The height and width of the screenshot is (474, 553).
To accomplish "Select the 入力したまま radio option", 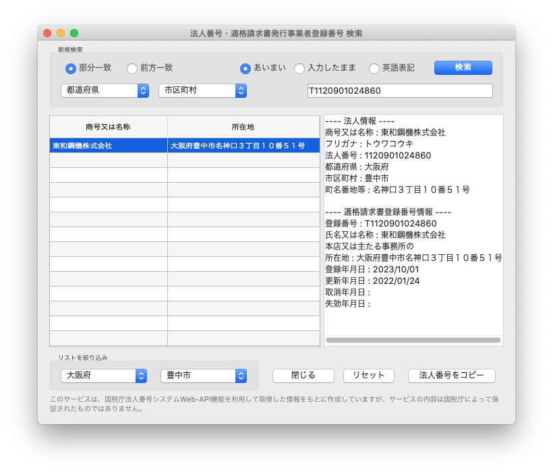I will (299, 68).
